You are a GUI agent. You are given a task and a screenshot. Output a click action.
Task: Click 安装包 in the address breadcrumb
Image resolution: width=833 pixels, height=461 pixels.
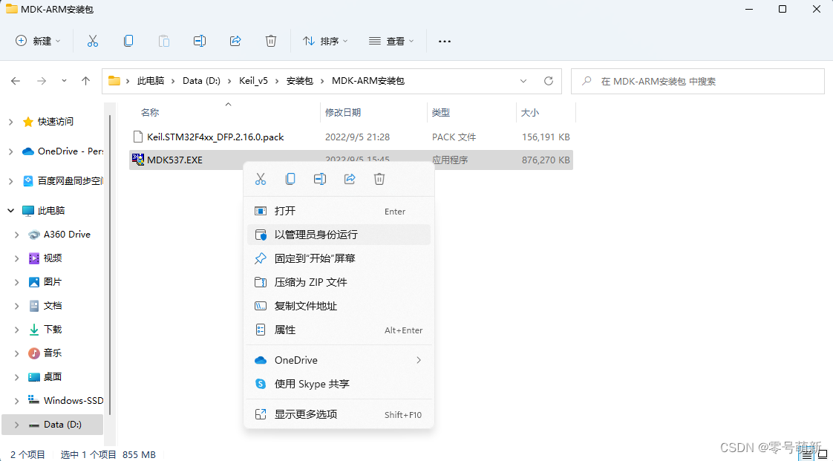pyautogui.click(x=300, y=81)
